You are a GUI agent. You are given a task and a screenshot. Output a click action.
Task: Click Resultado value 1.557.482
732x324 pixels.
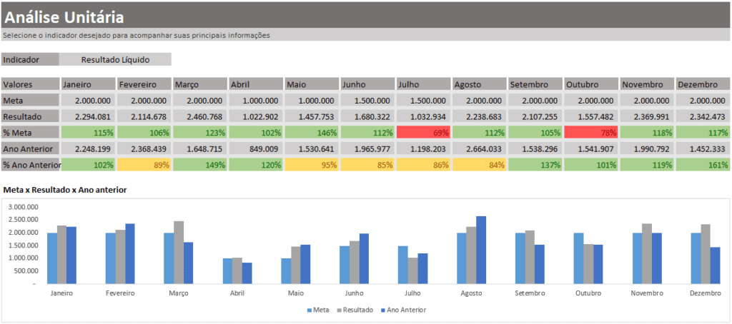pyautogui.click(x=591, y=116)
